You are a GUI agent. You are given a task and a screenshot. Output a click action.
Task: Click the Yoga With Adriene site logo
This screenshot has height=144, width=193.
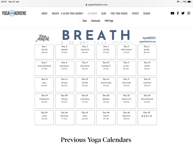tap(14, 13)
